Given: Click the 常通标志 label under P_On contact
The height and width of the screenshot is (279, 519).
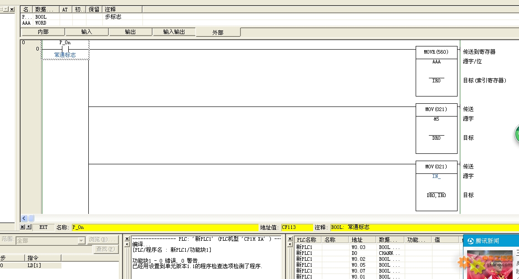Looking at the screenshot, I should [65, 55].
